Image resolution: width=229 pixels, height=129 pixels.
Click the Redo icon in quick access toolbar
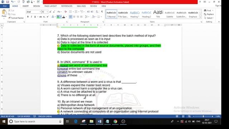coord(19,2)
